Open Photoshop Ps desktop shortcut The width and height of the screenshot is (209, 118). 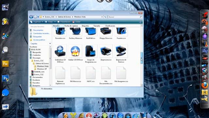click(5, 78)
